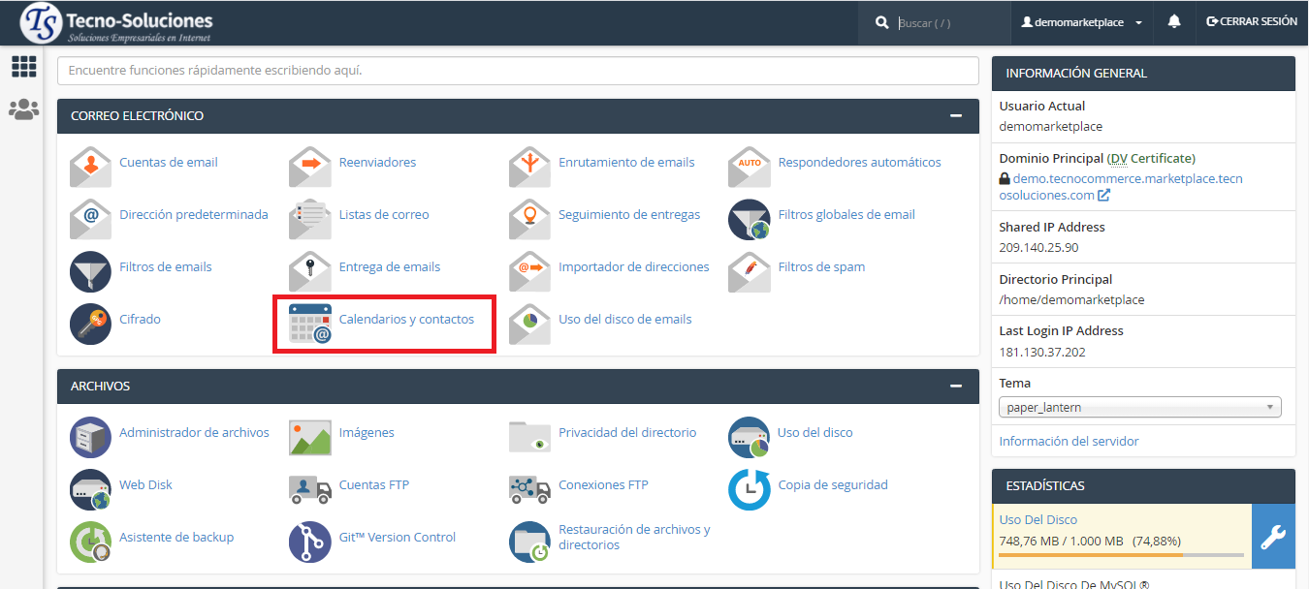Collapse the Correo Electrónico section
Screen dimensions: 1309x589
956,116
